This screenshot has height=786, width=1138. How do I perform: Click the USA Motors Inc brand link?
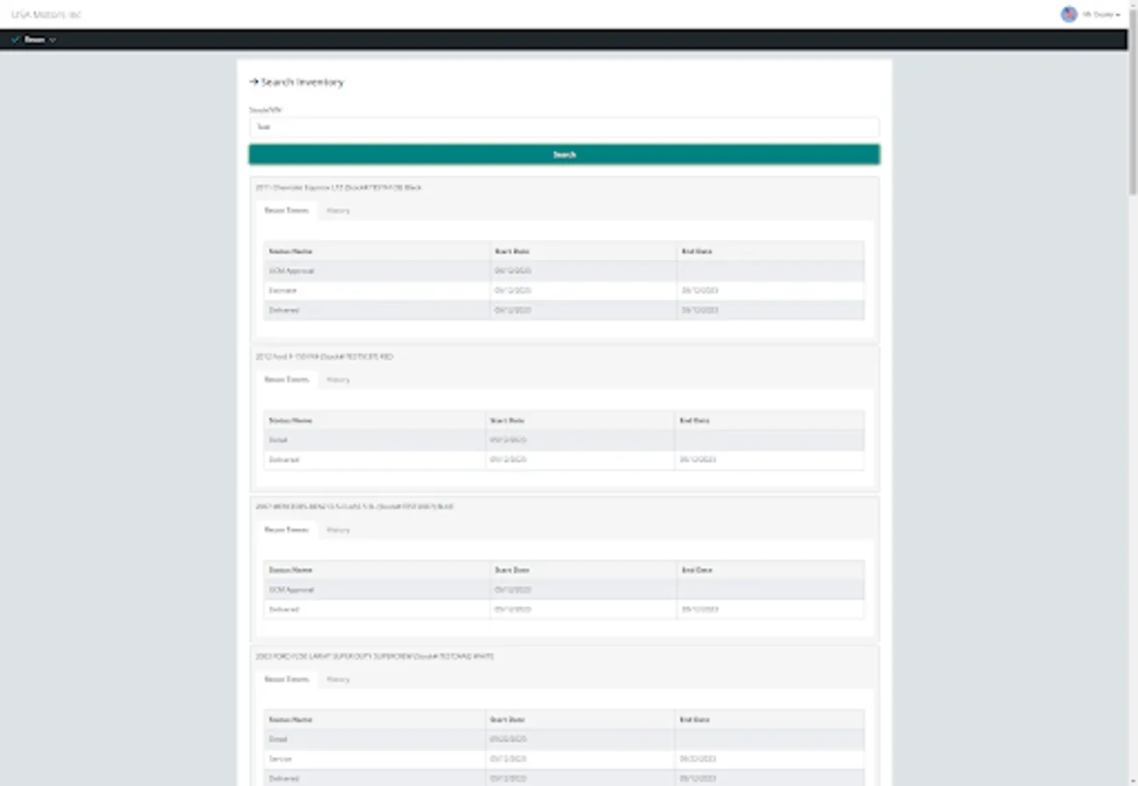click(46, 15)
